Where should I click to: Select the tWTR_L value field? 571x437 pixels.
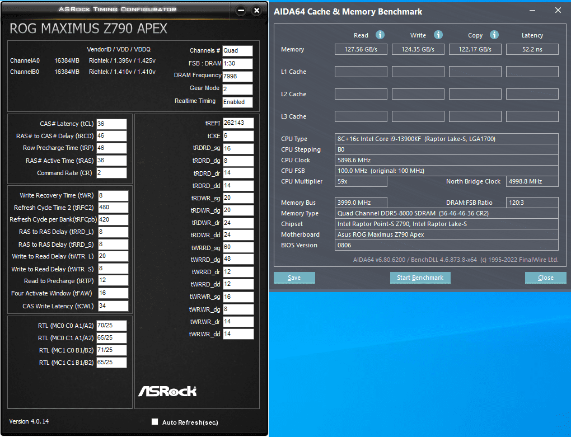point(113,256)
